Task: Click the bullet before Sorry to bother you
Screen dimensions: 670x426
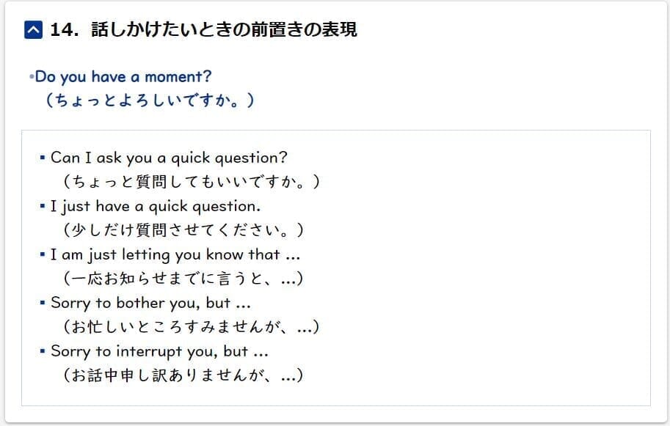Action: 43,303
